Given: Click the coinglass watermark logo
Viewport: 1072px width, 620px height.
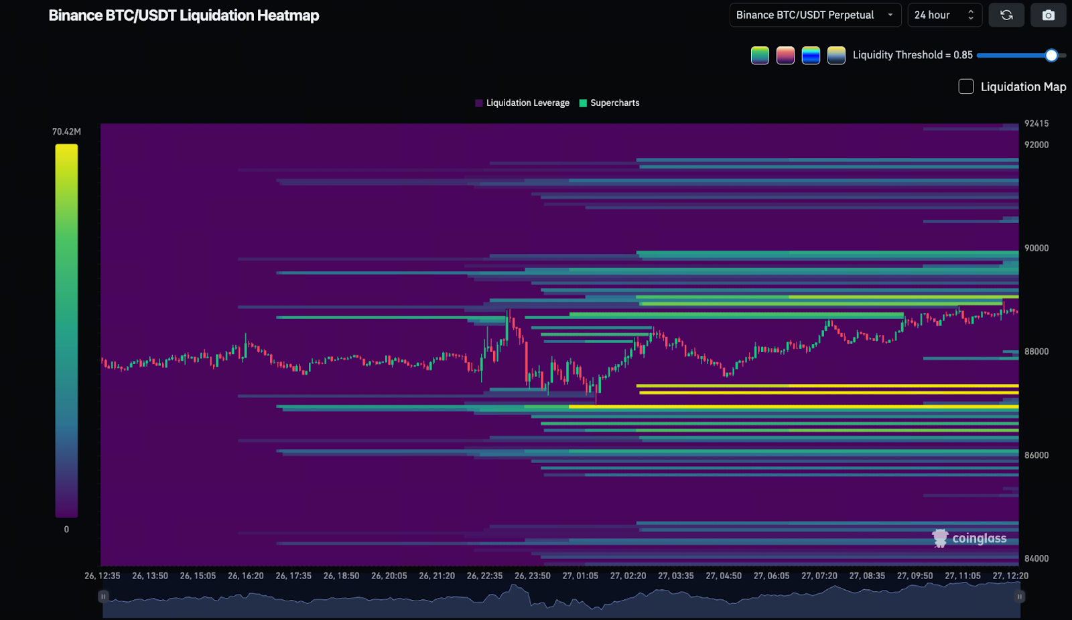Looking at the screenshot, I should (969, 538).
